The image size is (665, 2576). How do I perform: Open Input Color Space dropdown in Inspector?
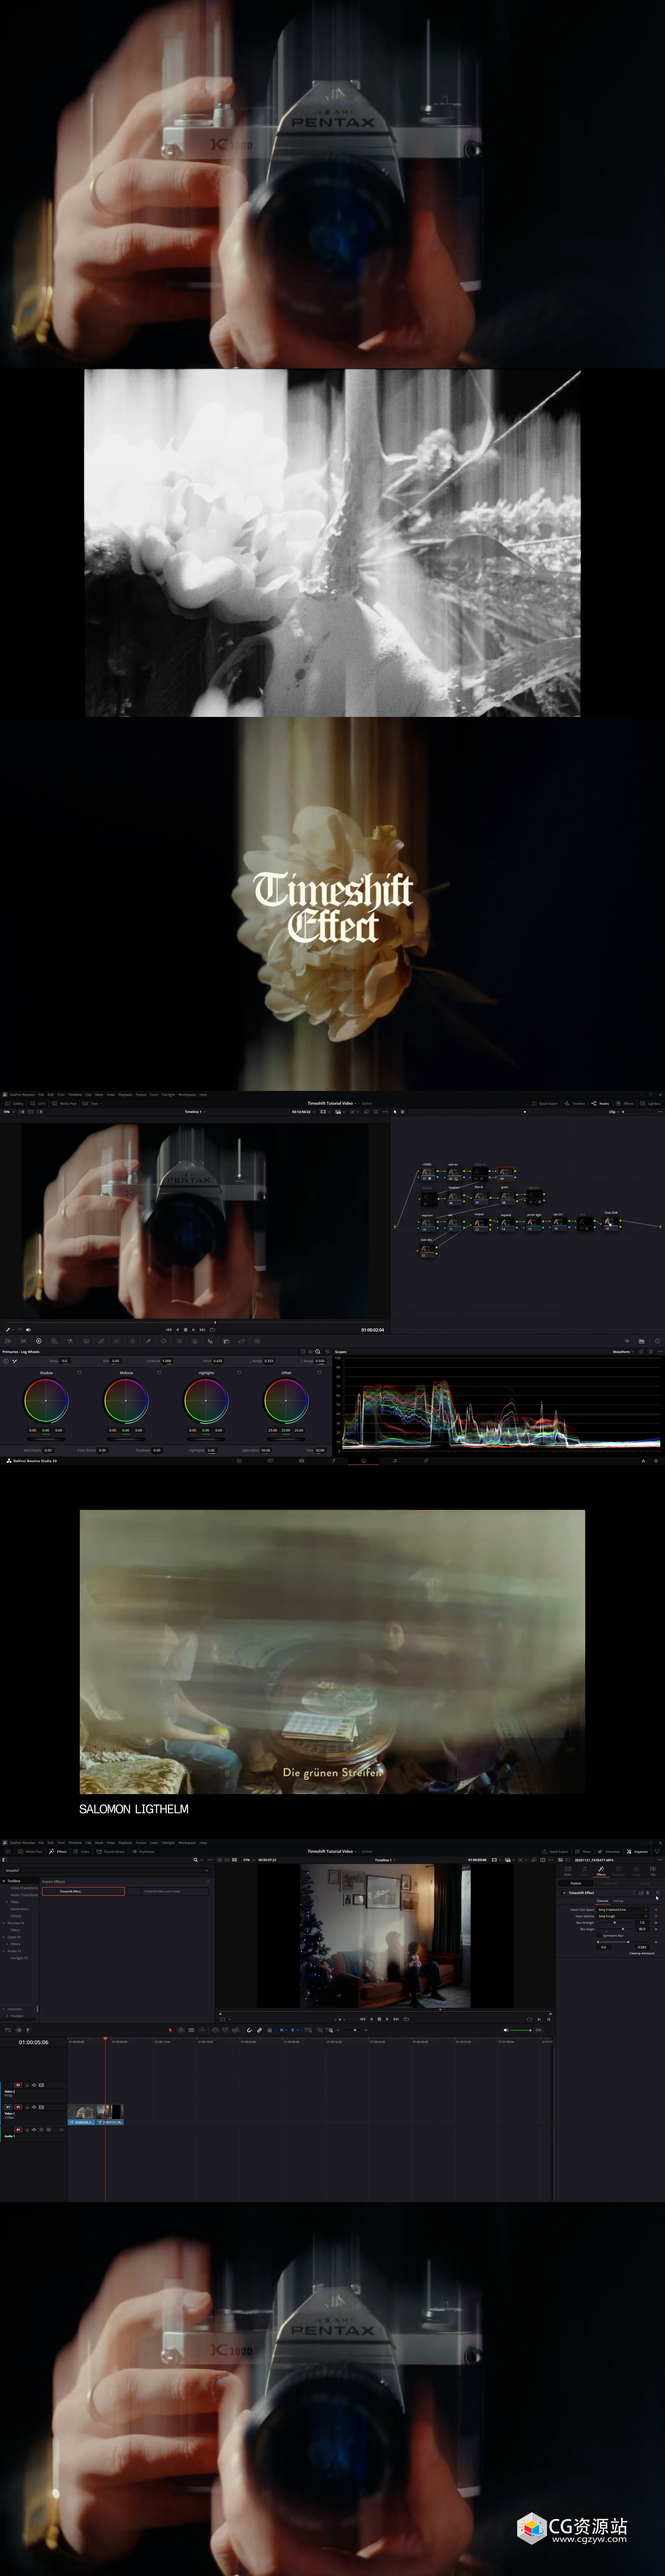click(x=623, y=1910)
